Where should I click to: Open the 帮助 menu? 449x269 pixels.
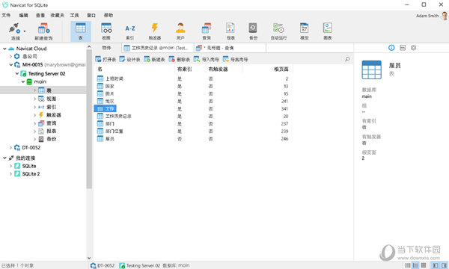[x=109, y=15]
